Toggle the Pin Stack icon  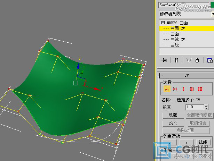(x=164, y=60)
